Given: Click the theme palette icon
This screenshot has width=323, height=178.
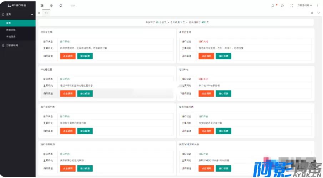Looking at the screenshot, I should (282, 5).
